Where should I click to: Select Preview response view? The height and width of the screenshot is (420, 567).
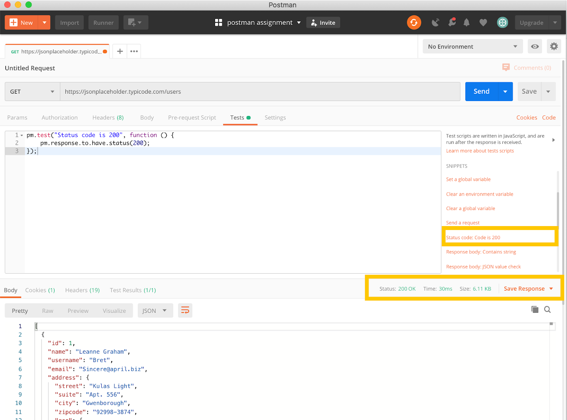[x=78, y=311]
